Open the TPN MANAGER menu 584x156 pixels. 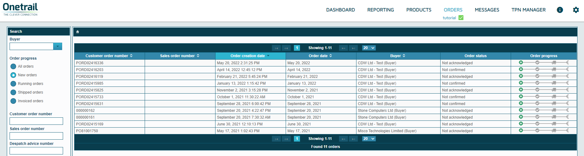528,10
